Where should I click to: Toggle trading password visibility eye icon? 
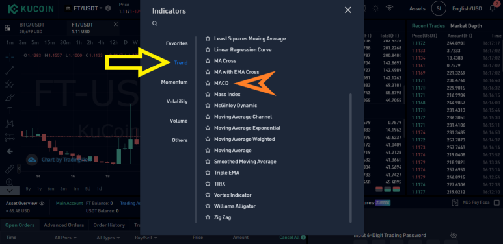click(454, 235)
